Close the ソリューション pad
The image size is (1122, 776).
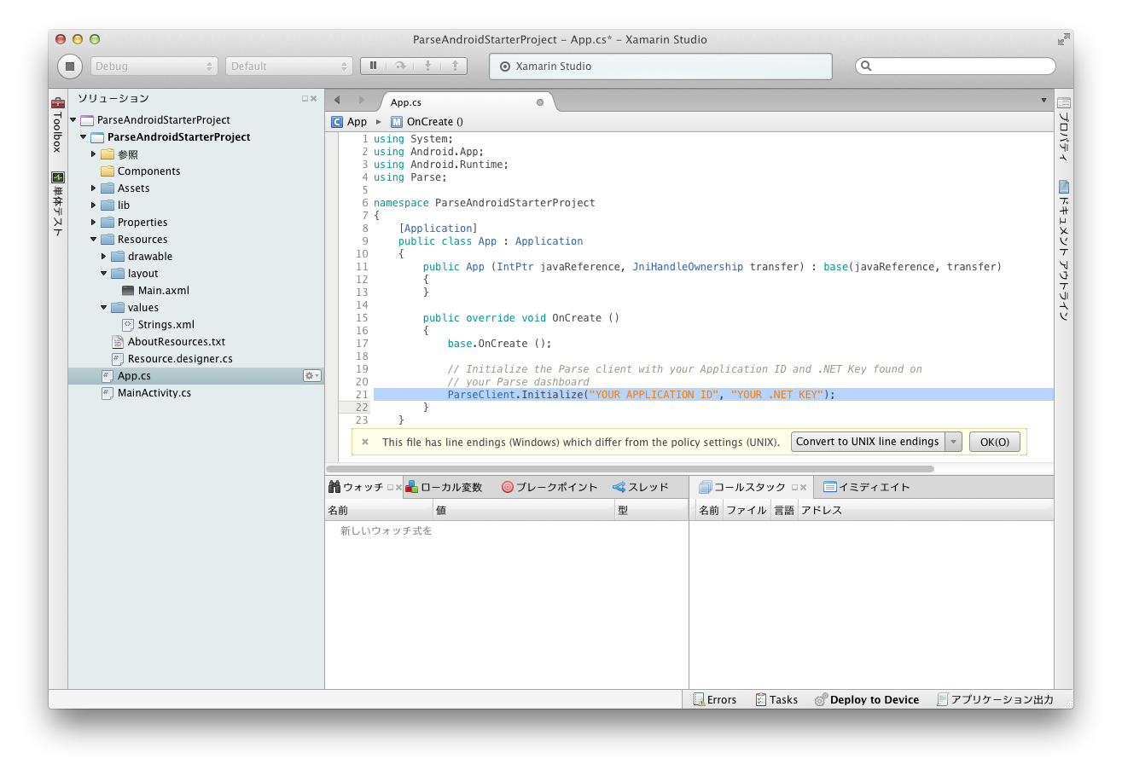314,99
